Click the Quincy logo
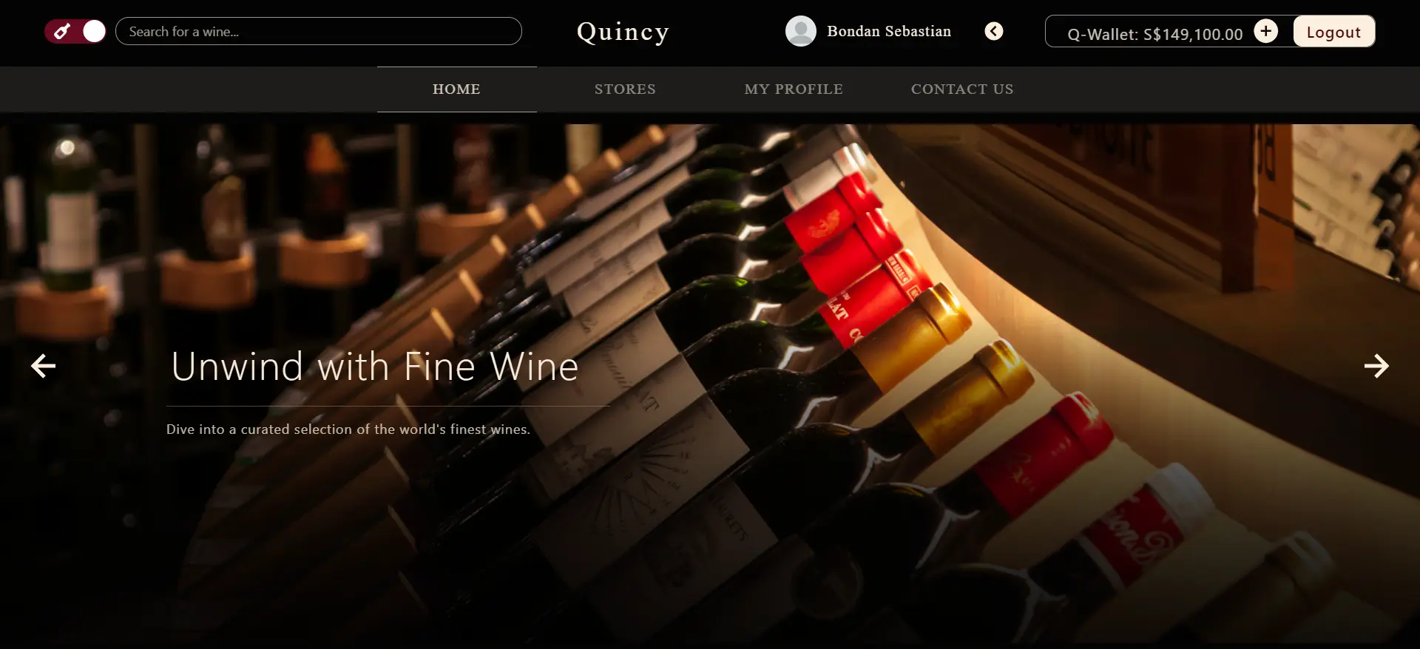 623,32
